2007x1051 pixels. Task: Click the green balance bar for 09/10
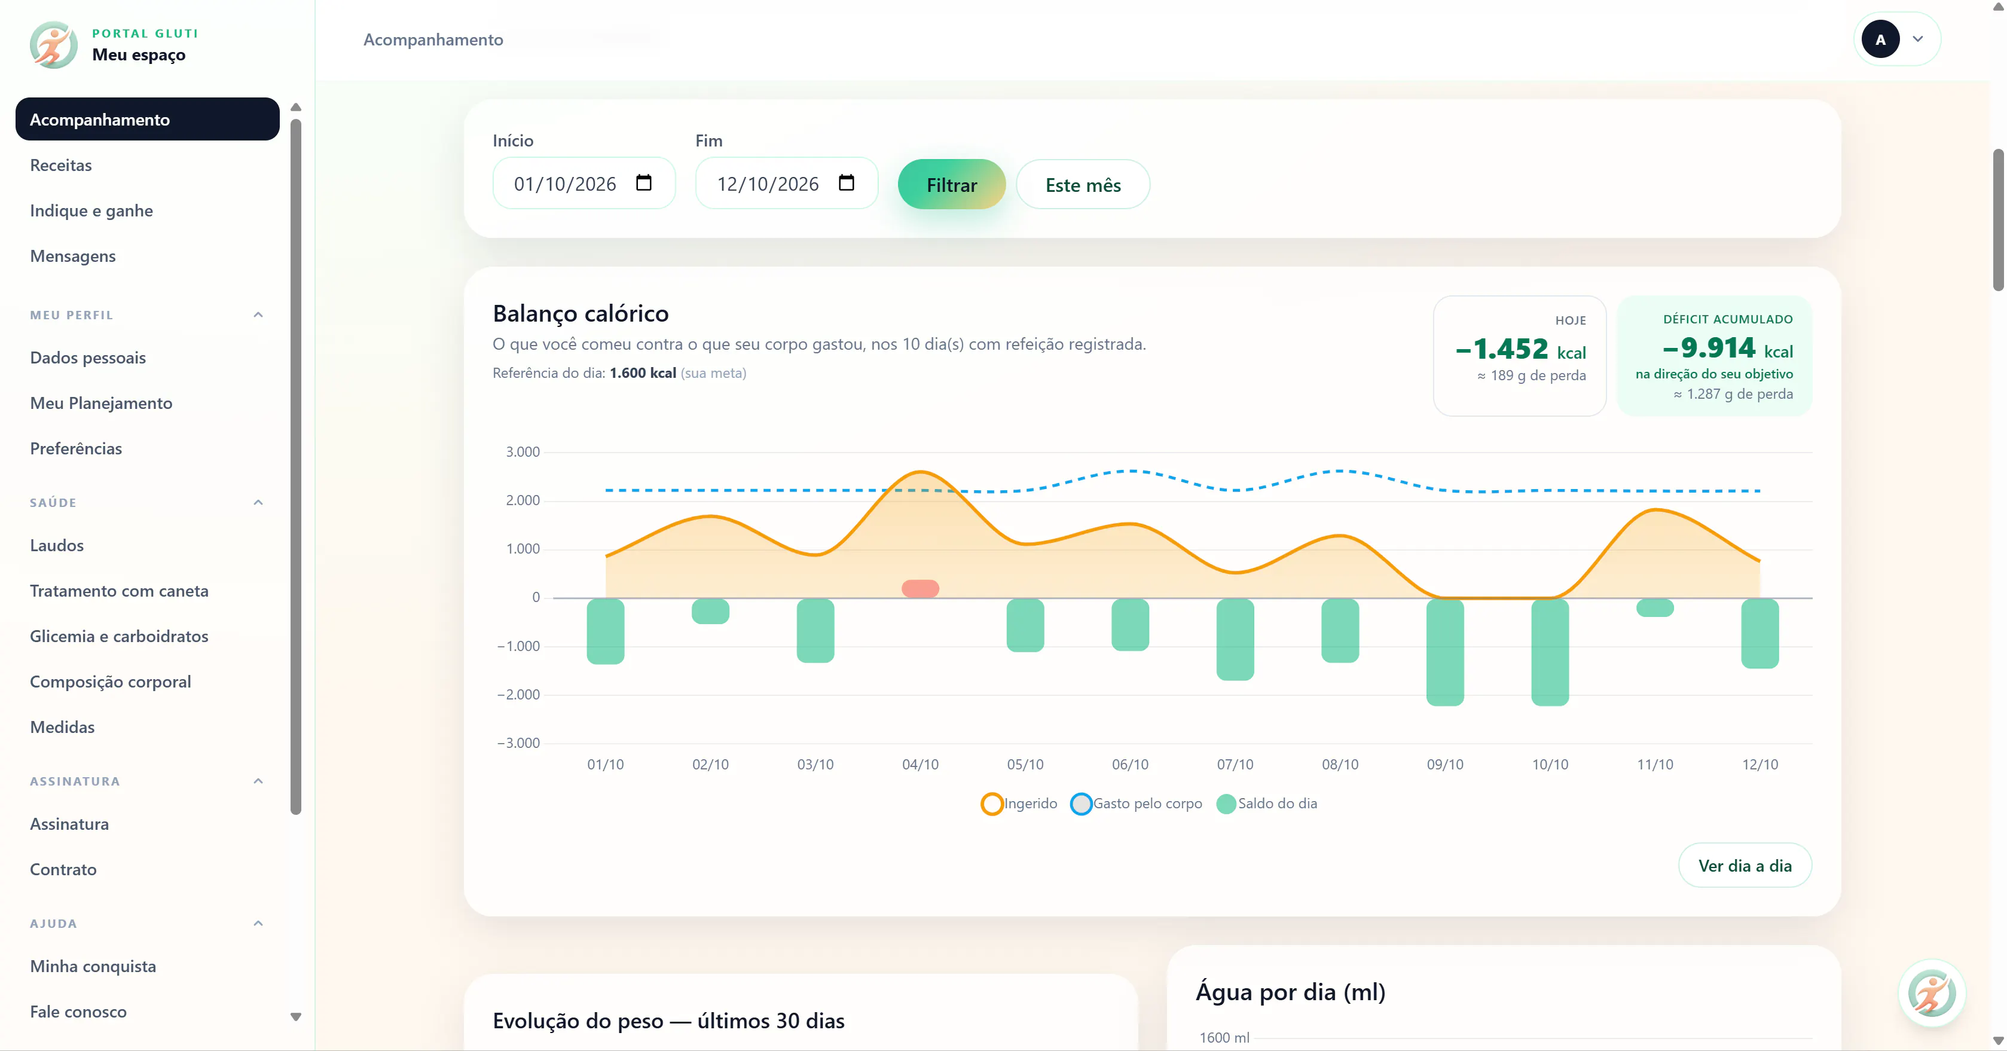pyautogui.click(x=1445, y=652)
